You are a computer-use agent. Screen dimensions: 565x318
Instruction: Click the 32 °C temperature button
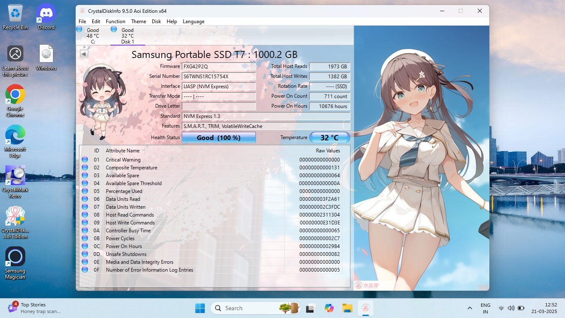tap(330, 137)
